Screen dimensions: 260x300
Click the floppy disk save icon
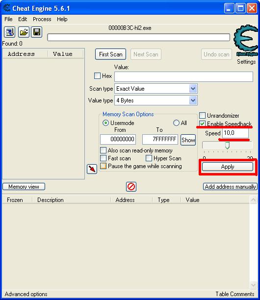tap(37, 32)
